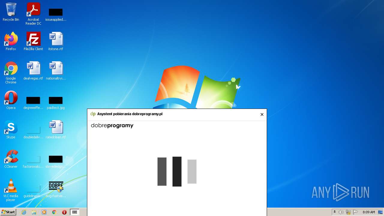Select the issueapplied file on the desktop
This screenshot has width=384, height=216.
pos(56,15)
